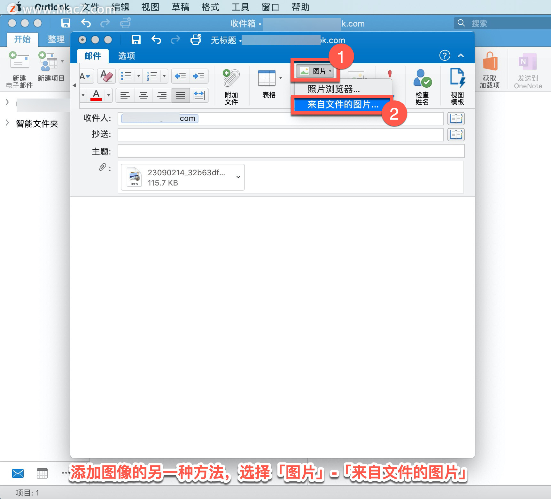The image size is (551, 499).
Task: Open the 窗口 menu in menu bar
Action: pyautogui.click(x=270, y=7)
